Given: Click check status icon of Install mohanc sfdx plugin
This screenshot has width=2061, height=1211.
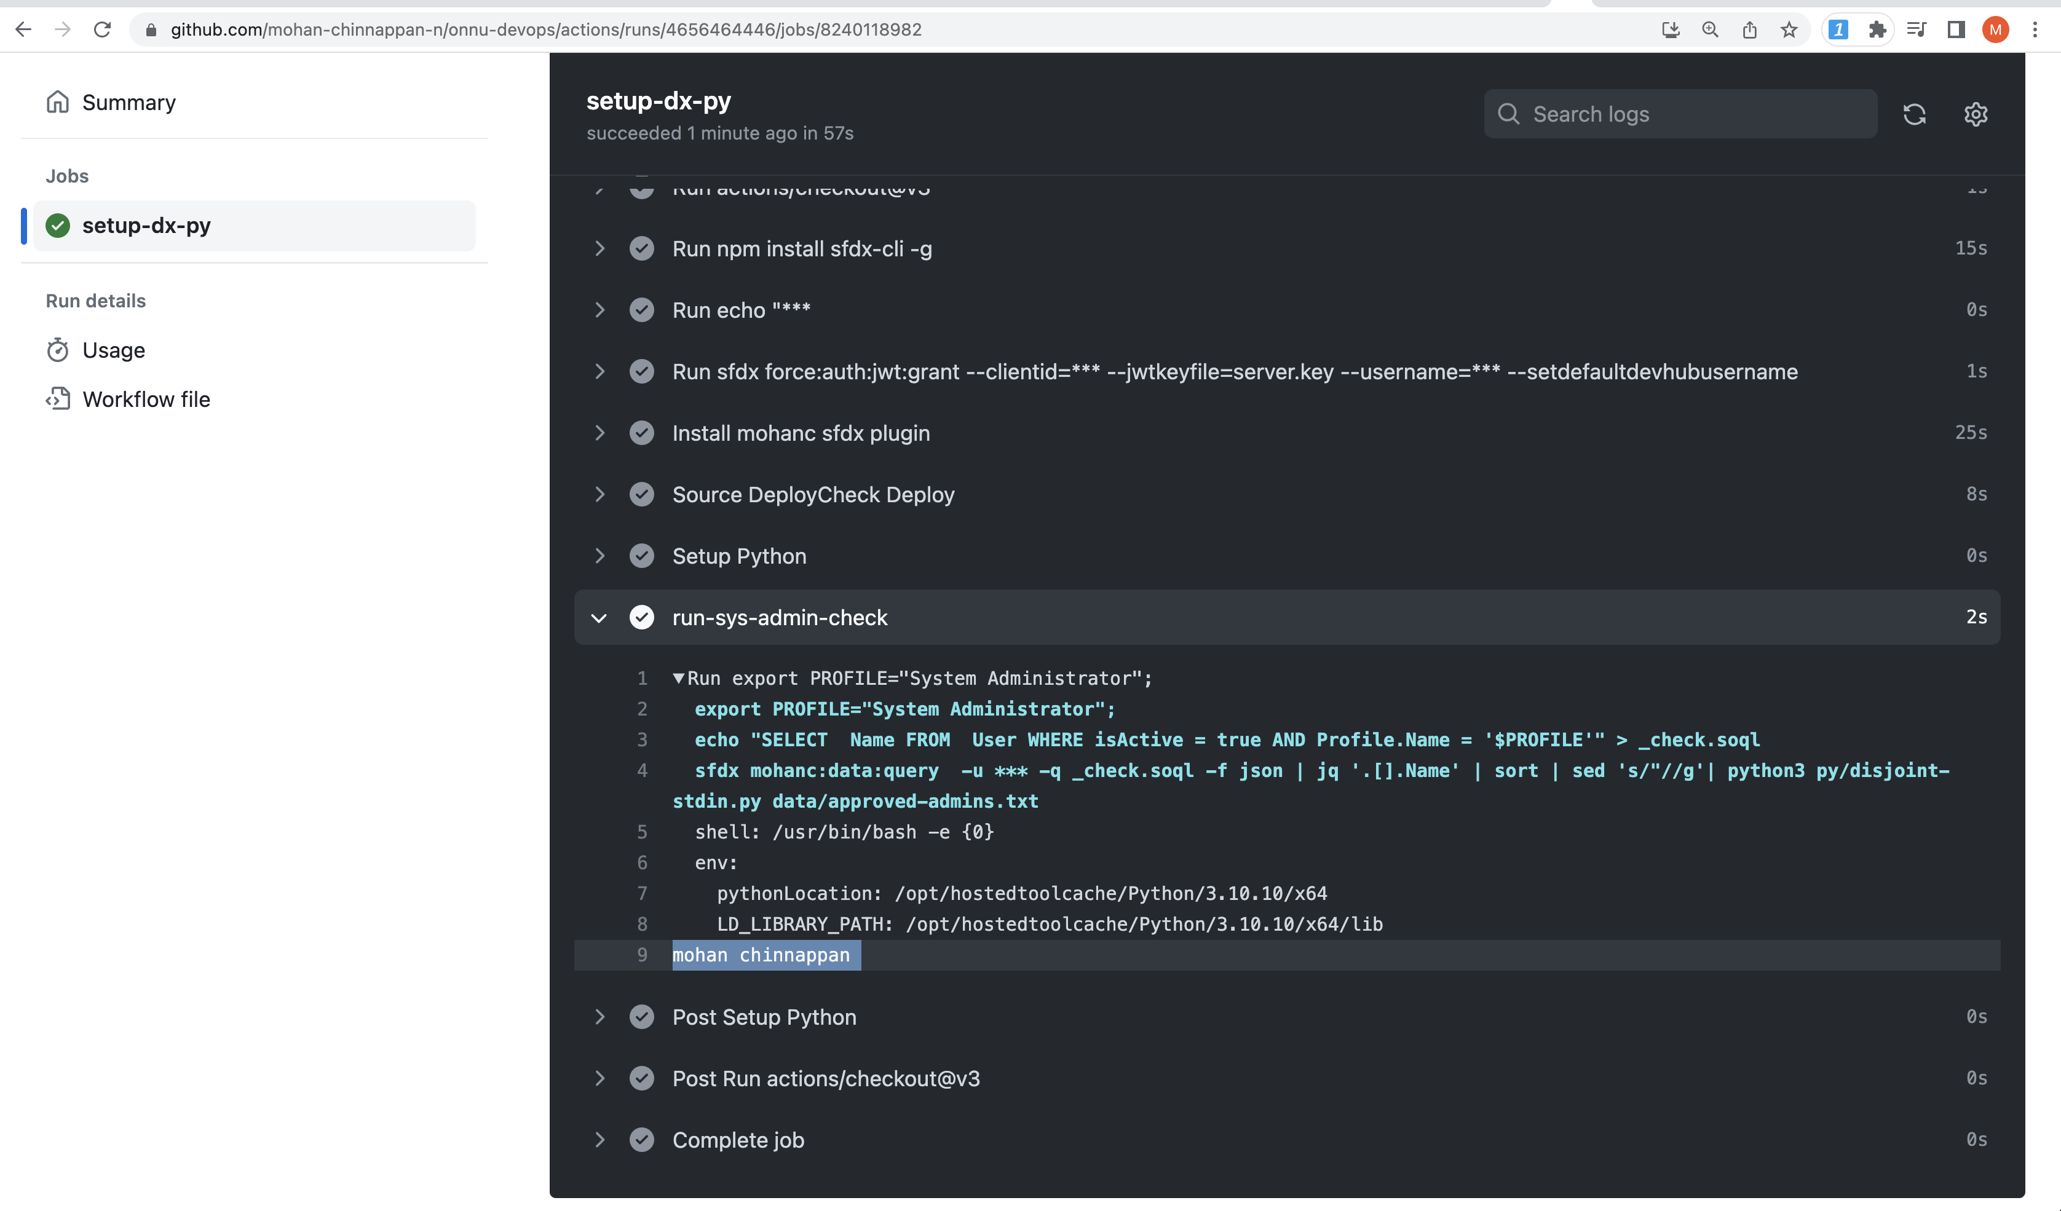Looking at the screenshot, I should pos(642,433).
